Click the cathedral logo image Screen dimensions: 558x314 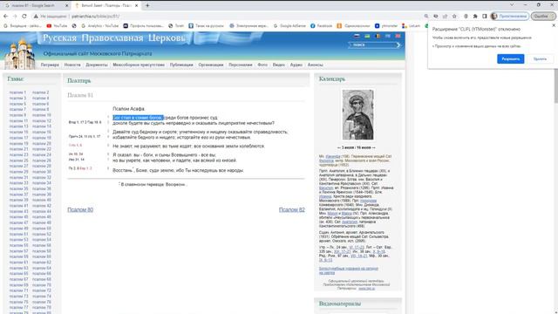(x=19, y=54)
